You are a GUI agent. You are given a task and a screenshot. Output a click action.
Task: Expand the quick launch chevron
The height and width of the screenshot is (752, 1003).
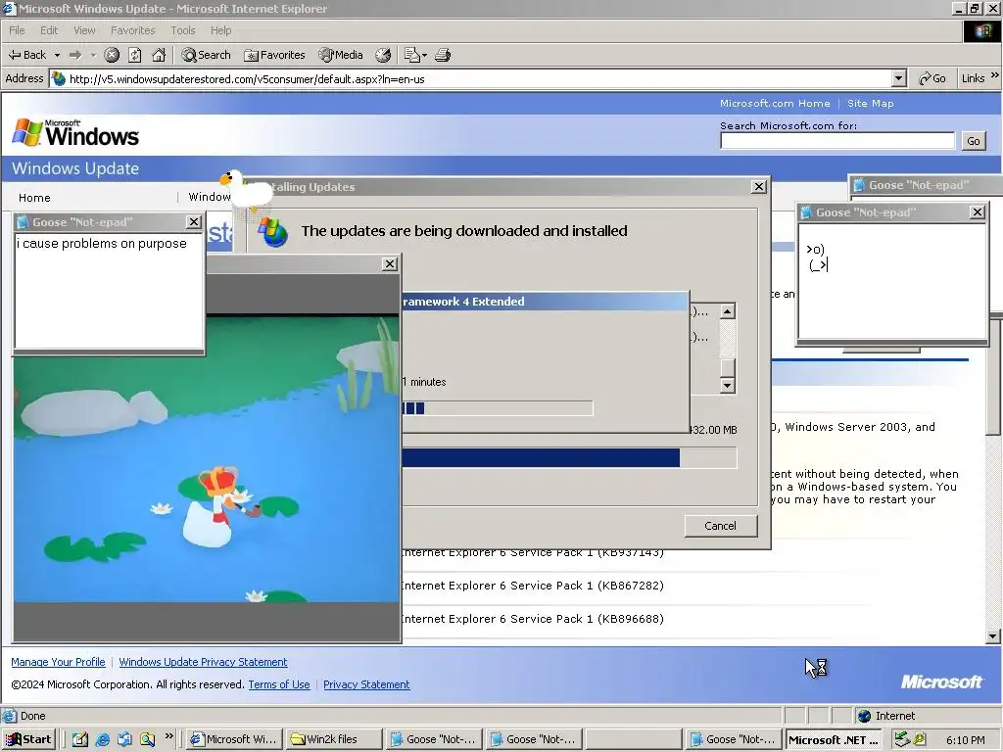click(x=168, y=736)
